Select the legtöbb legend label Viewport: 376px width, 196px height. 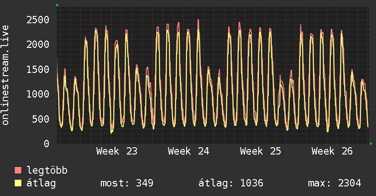(x=47, y=170)
